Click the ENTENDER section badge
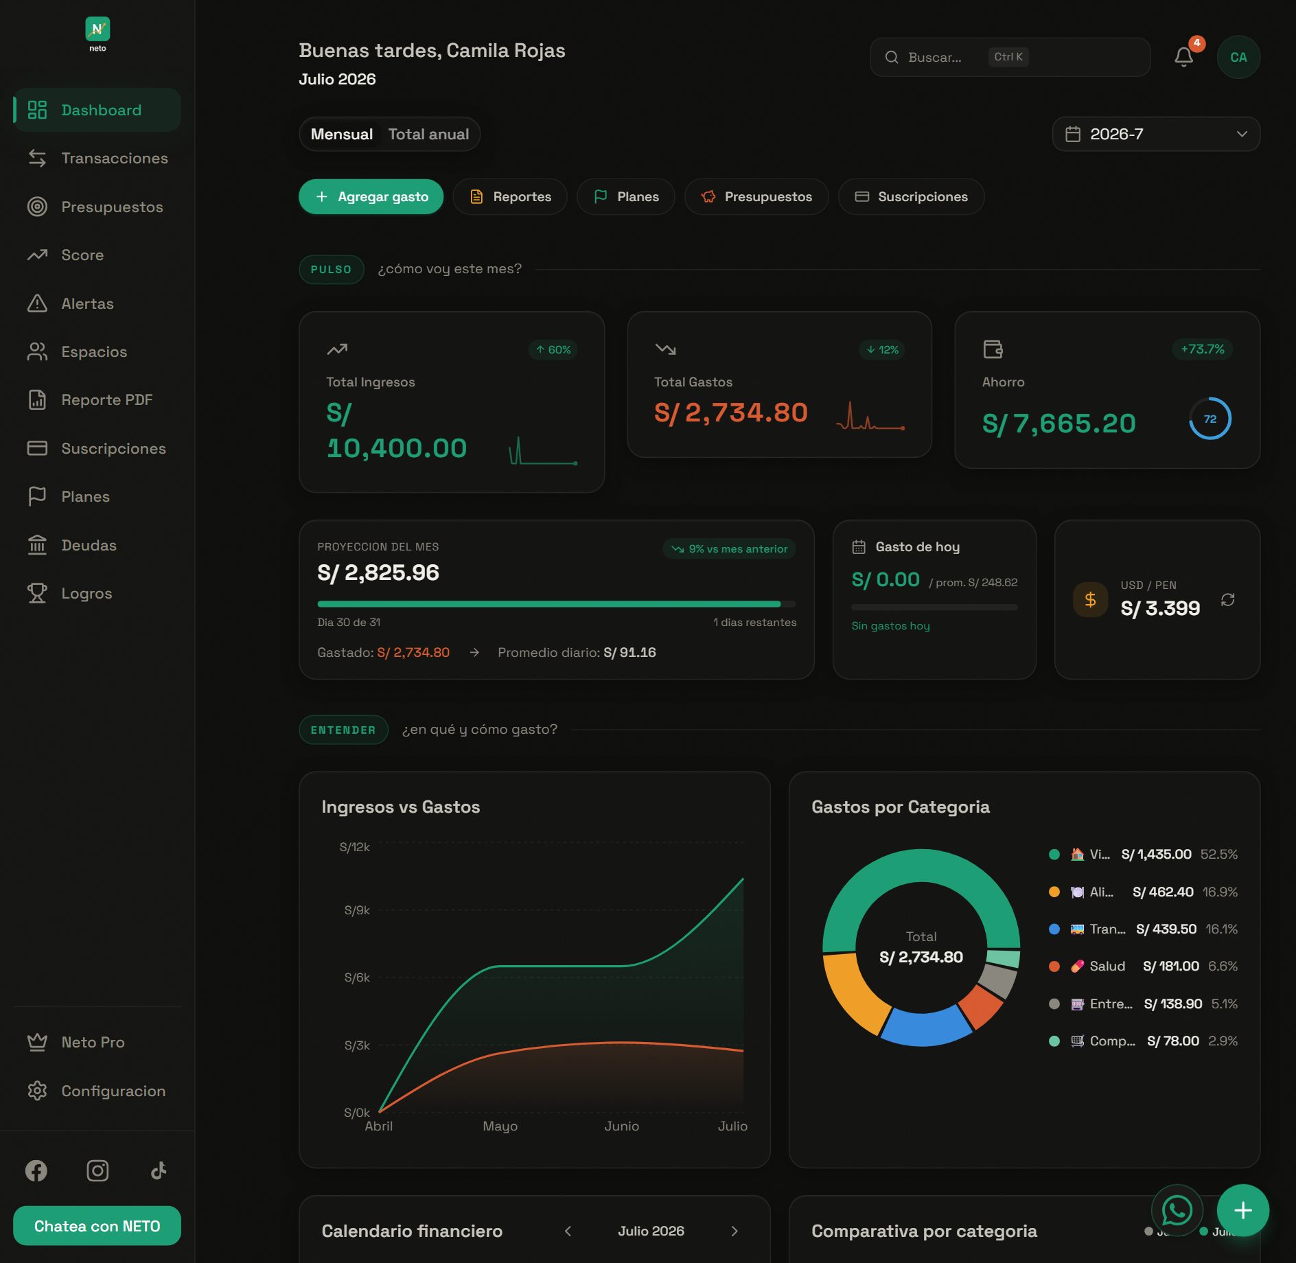 point(343,730)
